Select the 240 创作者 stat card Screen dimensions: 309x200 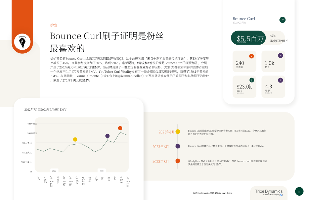(x=245, y=61)
